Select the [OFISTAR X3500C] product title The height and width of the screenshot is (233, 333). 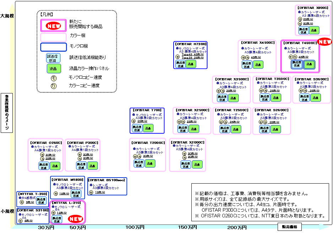[x=232, y=79]
